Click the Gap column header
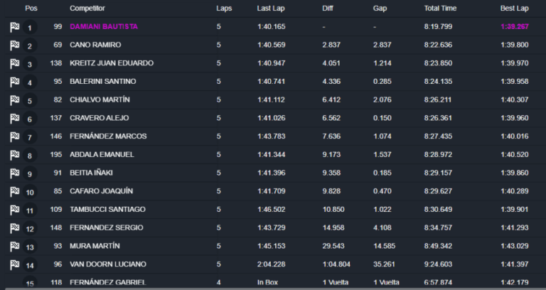546x290 pixels. coord(380,9)
